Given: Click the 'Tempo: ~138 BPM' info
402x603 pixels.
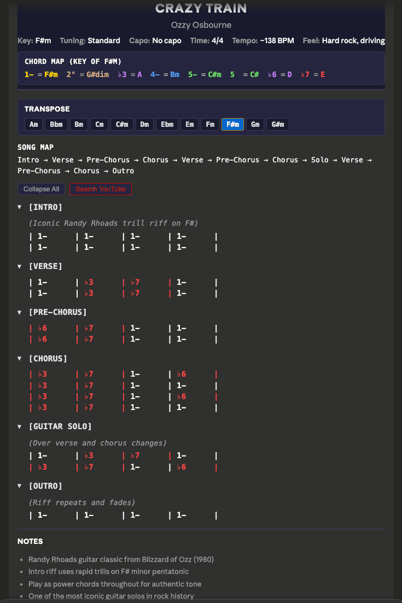Looking at the screenshot, I should coord(263,40).
